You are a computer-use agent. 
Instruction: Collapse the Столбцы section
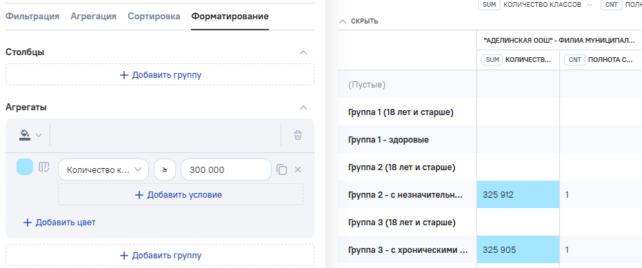click(x=303, y=52)
